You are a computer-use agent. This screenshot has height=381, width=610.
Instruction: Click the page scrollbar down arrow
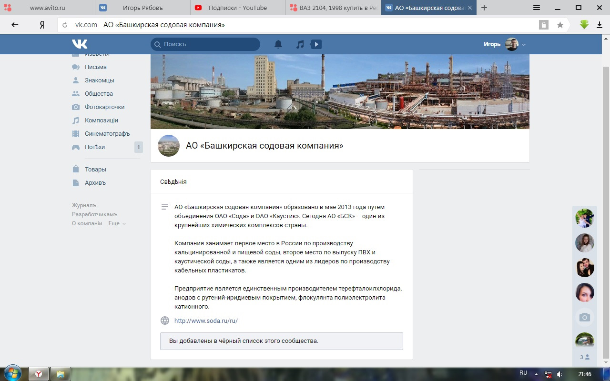(x=606, y=363)
